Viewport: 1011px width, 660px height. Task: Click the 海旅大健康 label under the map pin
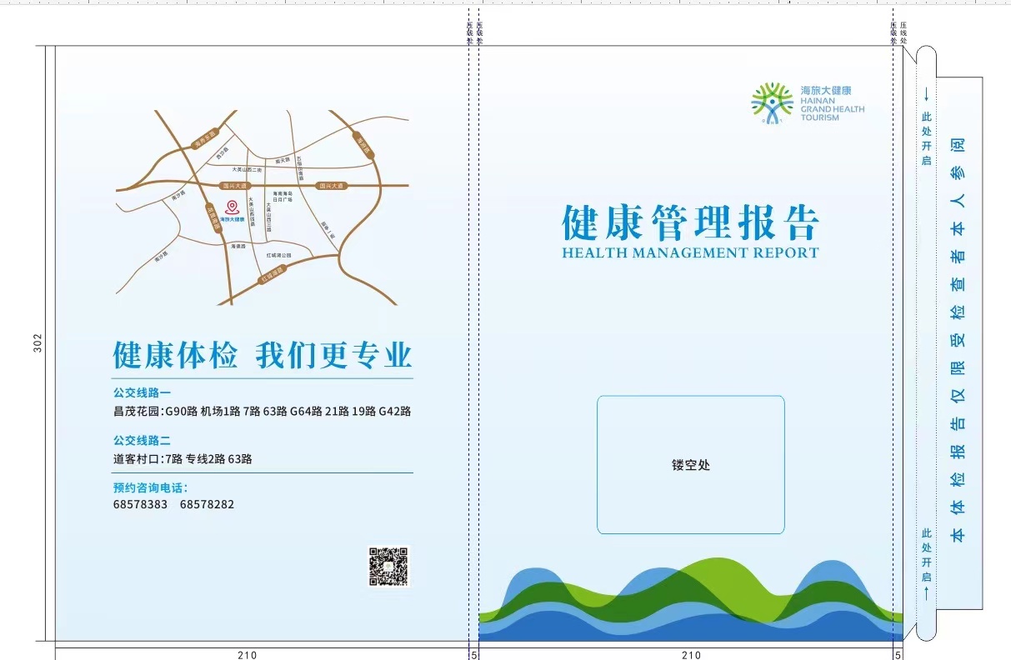[230, 220]
